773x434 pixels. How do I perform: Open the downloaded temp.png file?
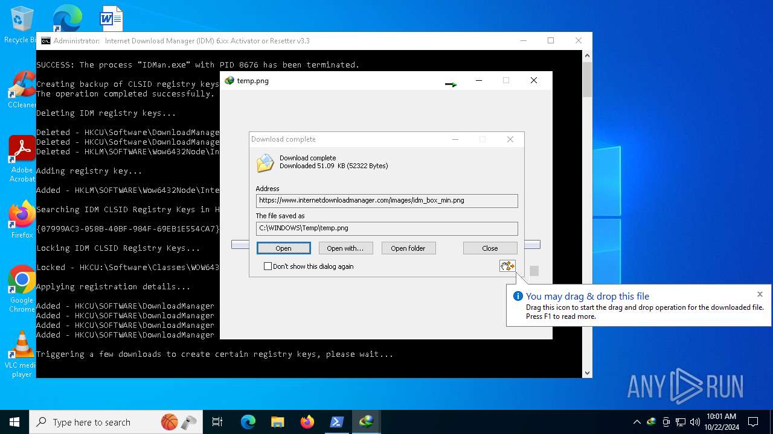283,248
